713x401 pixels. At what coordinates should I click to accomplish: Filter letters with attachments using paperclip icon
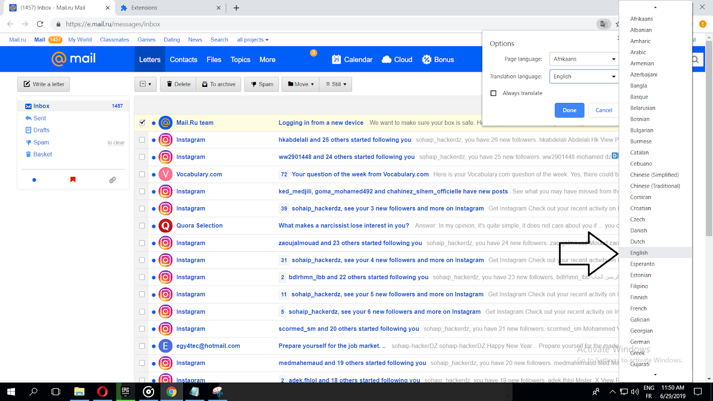coord(112,180)
